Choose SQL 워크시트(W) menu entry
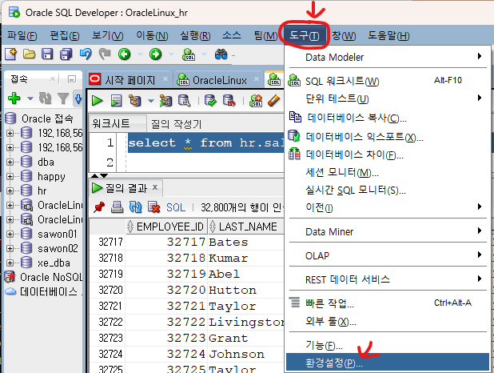The width and height of the screenshot is (494, 373). click(388, 81)
